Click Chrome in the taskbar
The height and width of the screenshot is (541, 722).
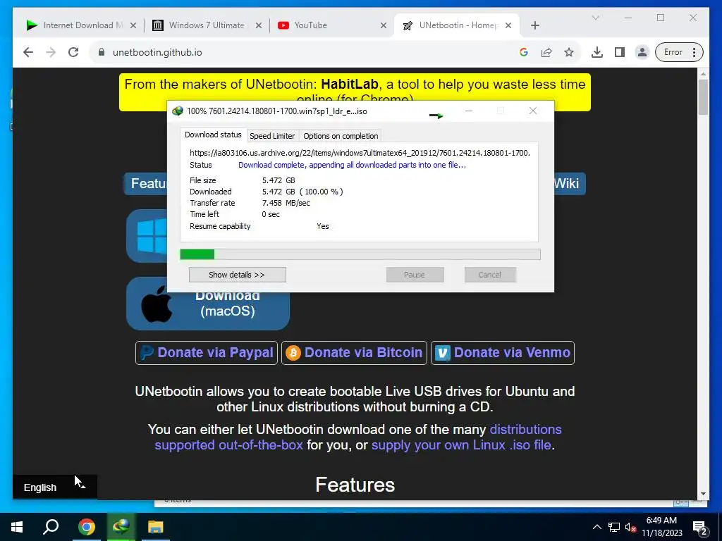point(86,527)
